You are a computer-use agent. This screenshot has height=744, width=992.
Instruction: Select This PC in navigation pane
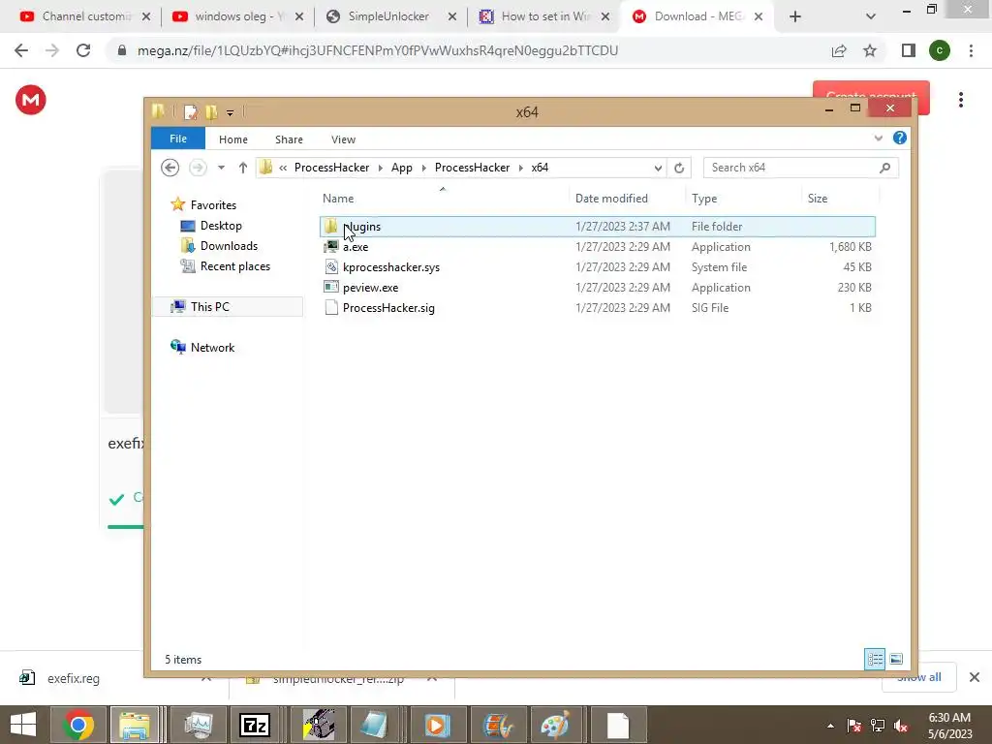209,307
